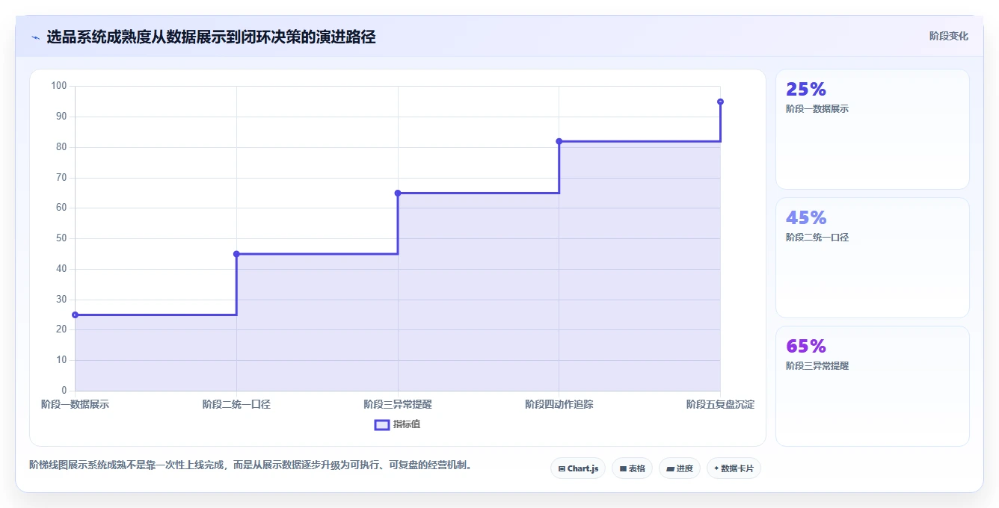Click the 数据卡片 tag button
The image size is (999, 508).
click(x=734, y=468)
